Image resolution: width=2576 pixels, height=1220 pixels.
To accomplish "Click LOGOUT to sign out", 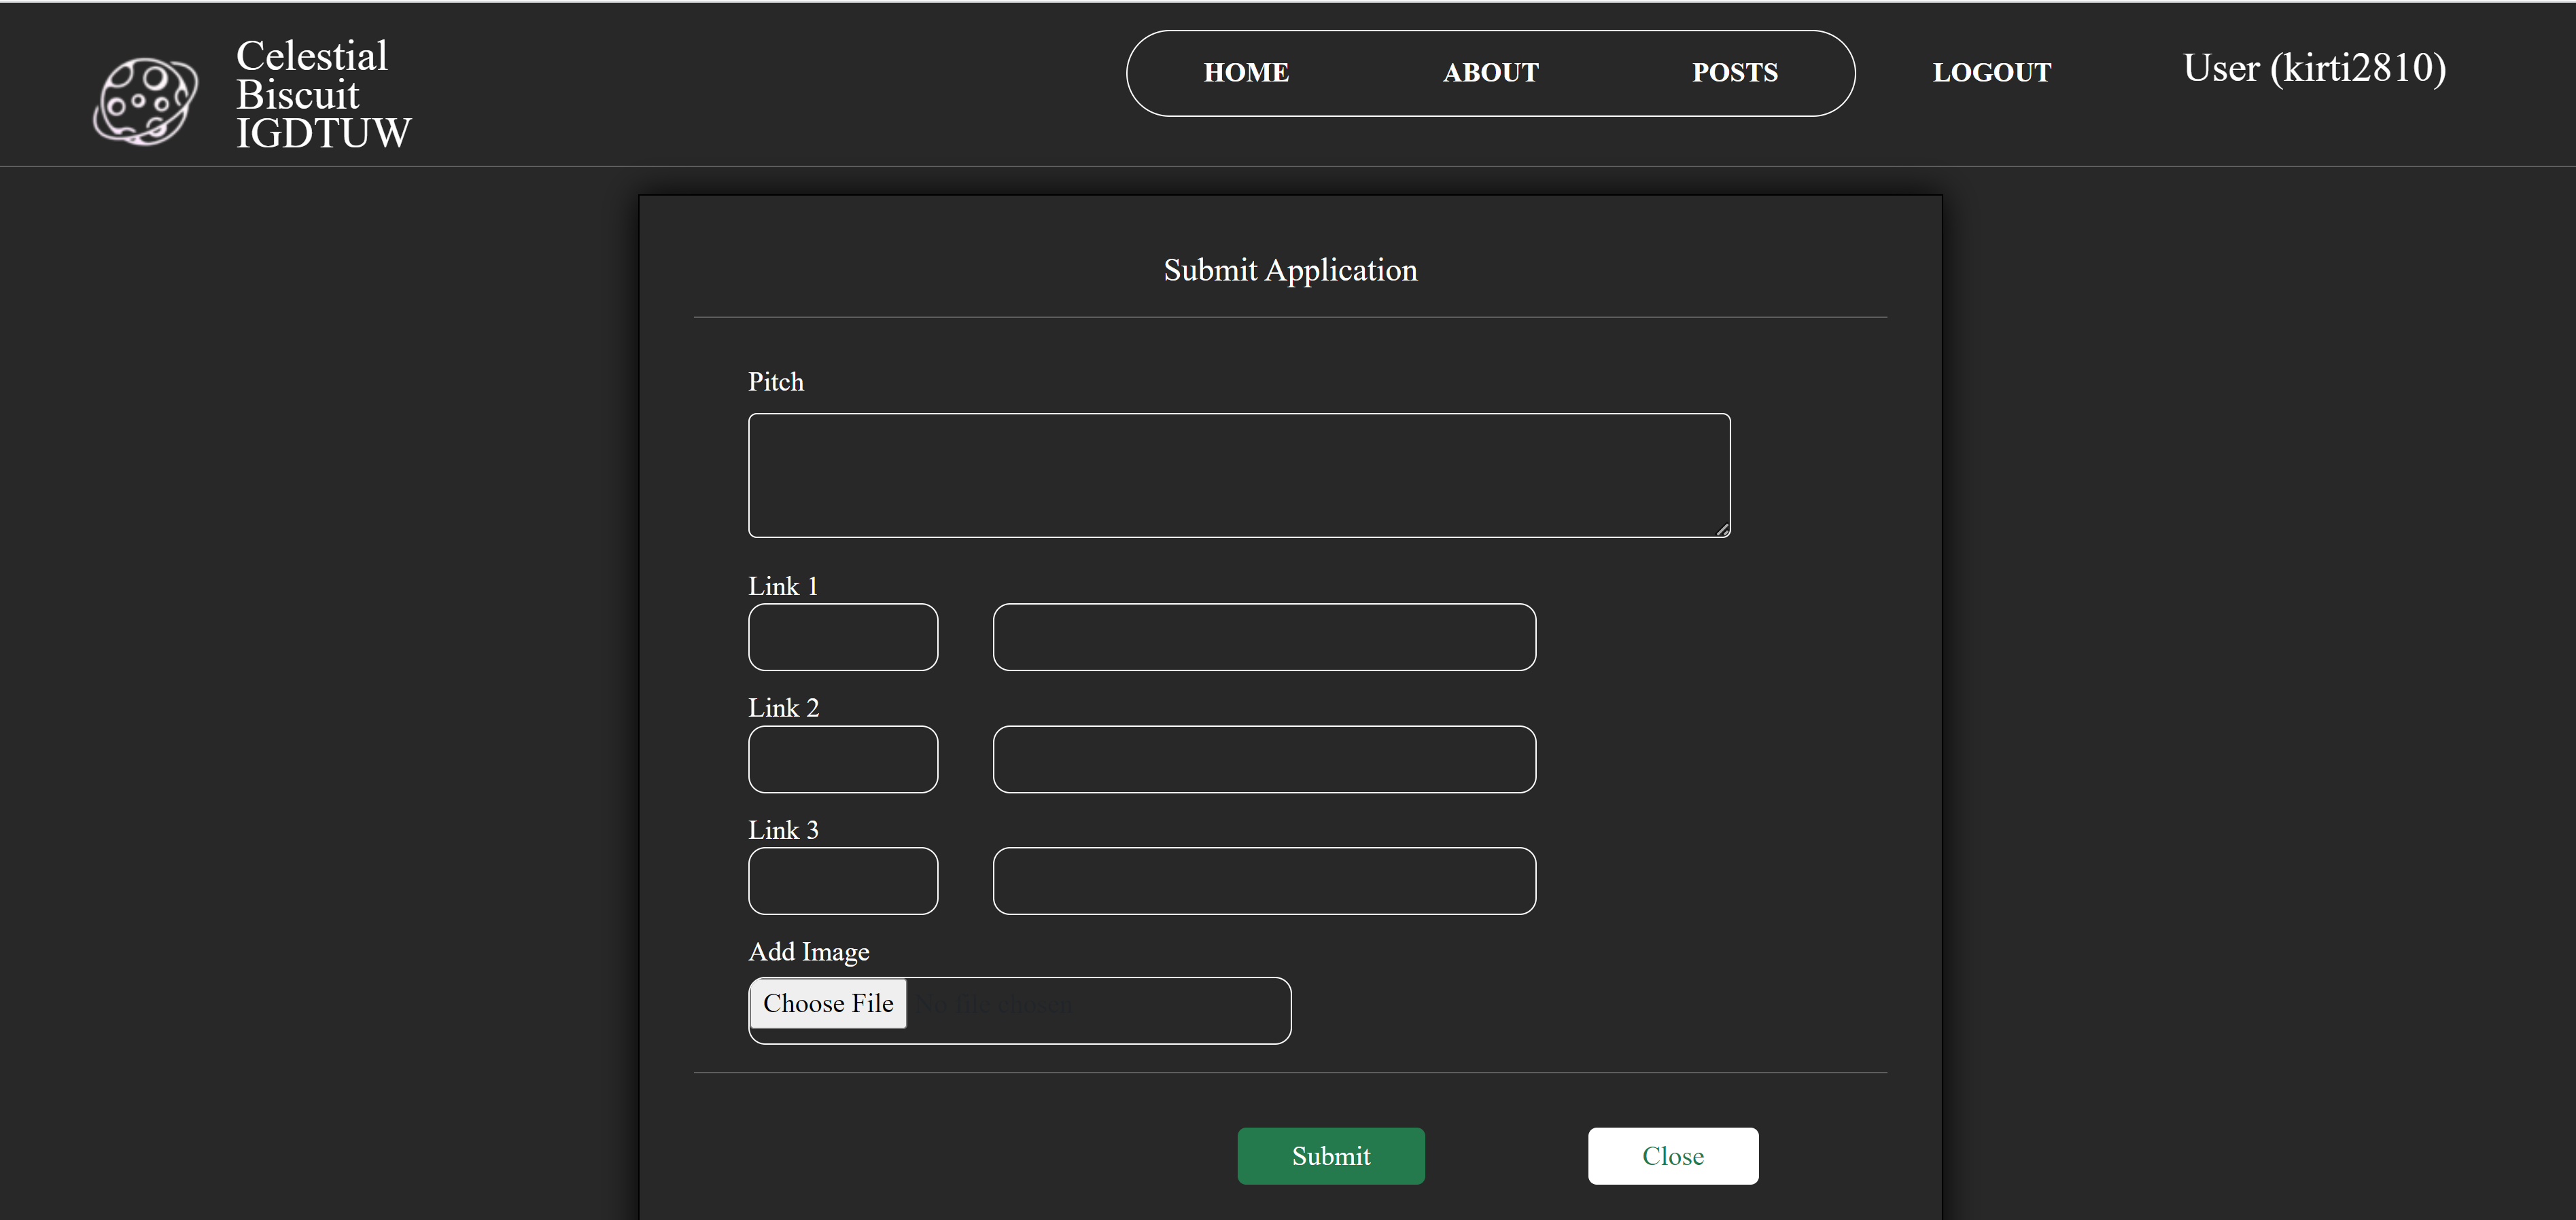I will pyautogui.click(x=1991, y=72).
